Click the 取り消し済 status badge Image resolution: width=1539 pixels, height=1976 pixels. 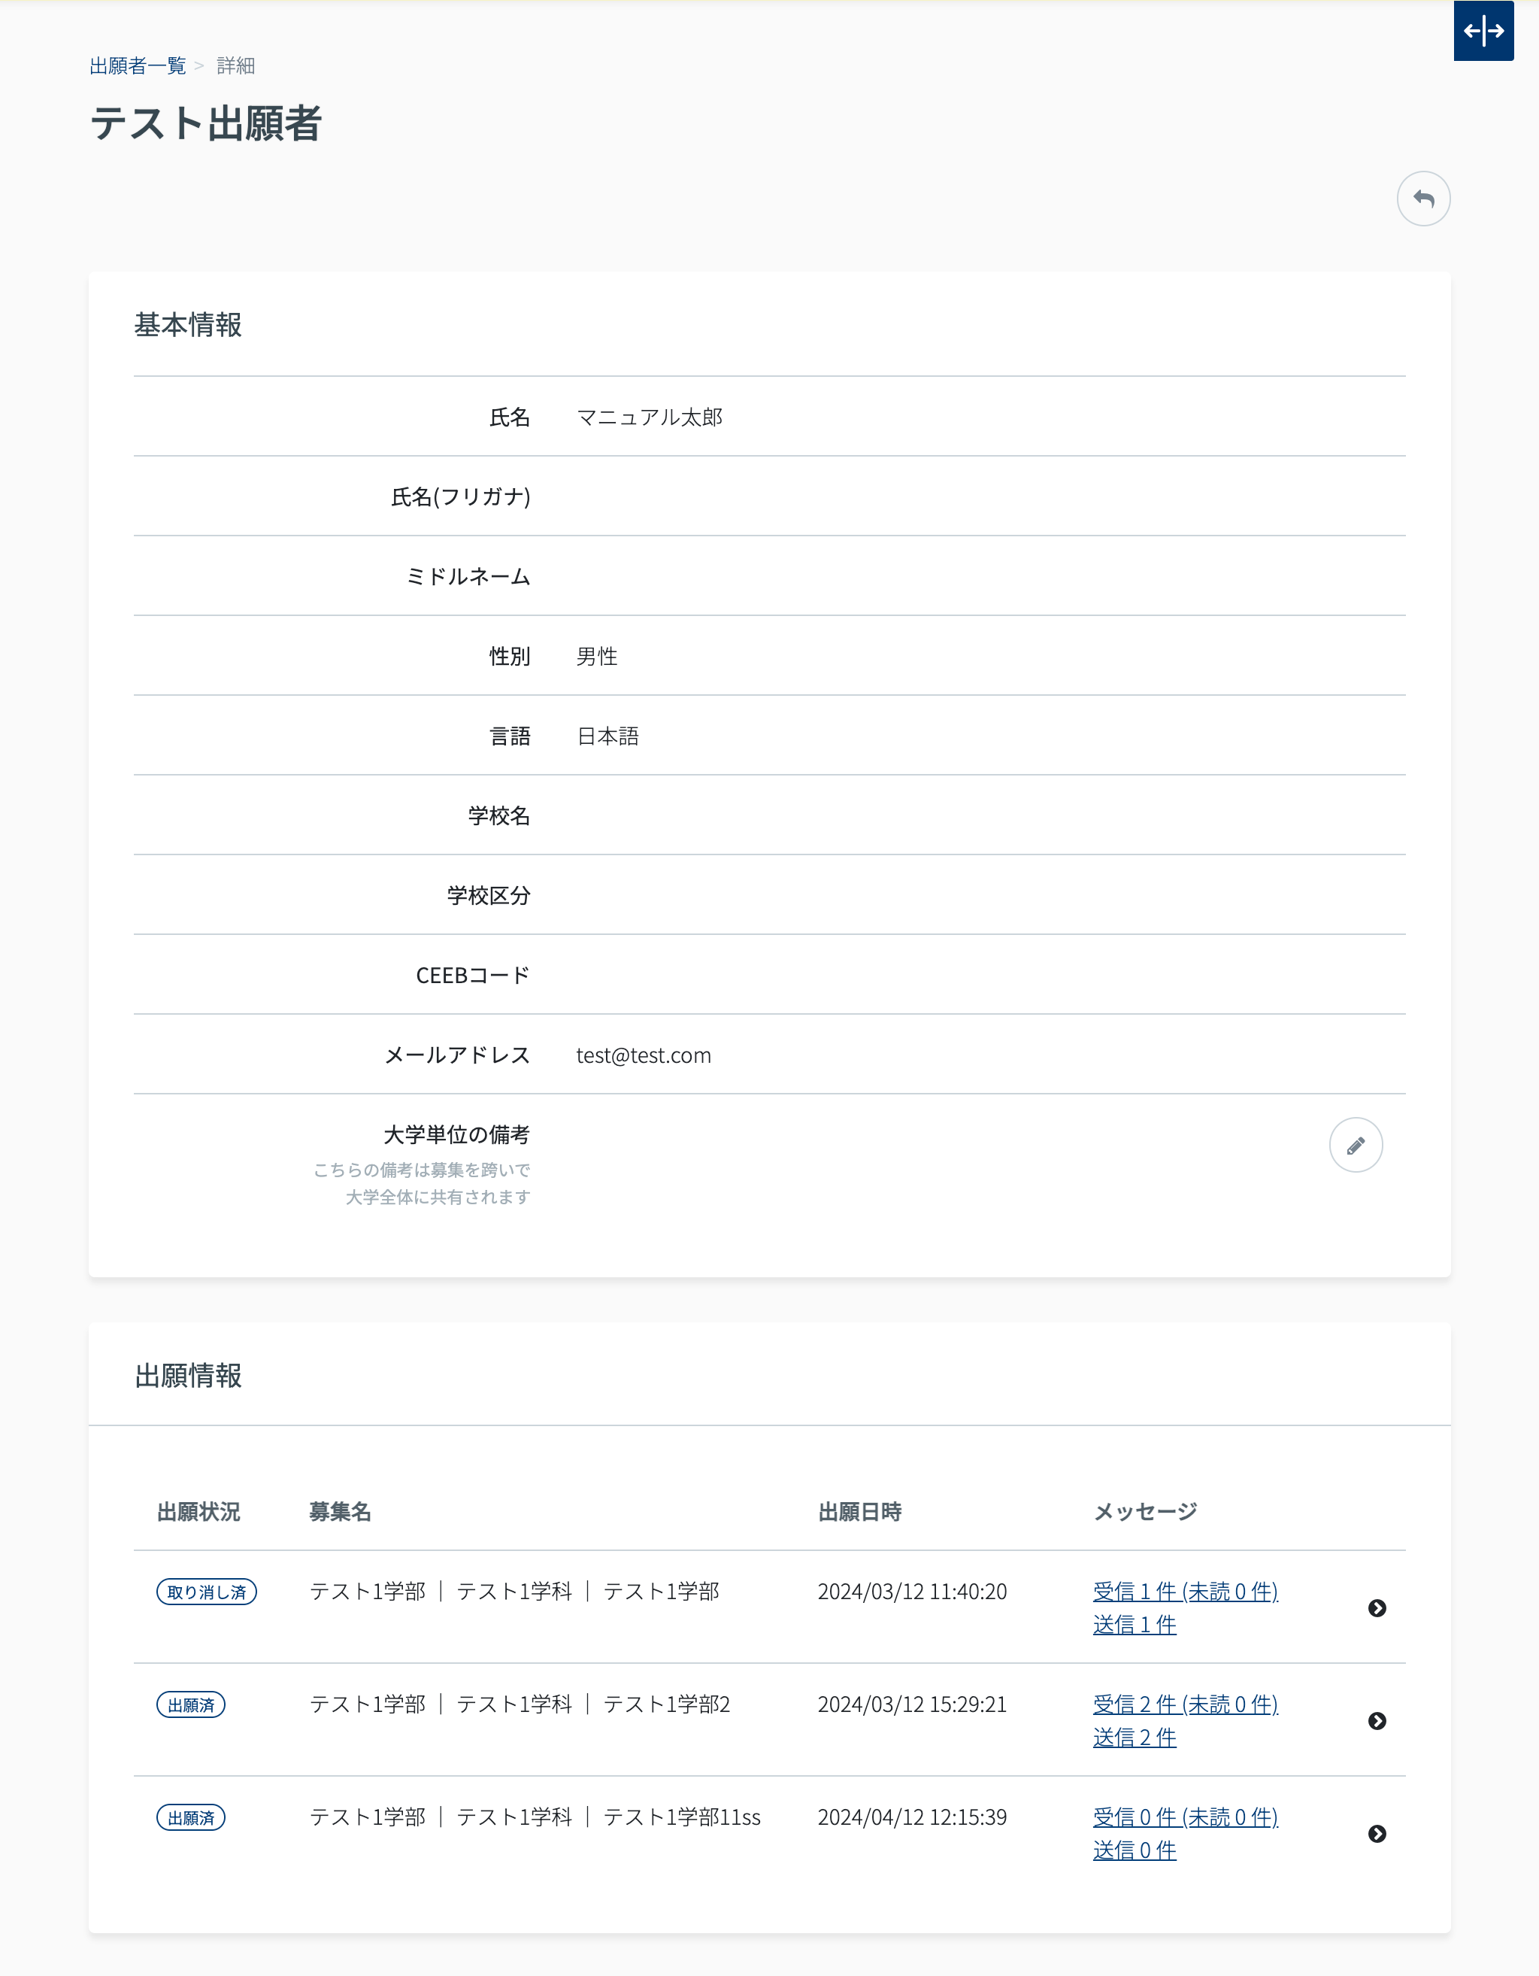[x=206, y=1592]
